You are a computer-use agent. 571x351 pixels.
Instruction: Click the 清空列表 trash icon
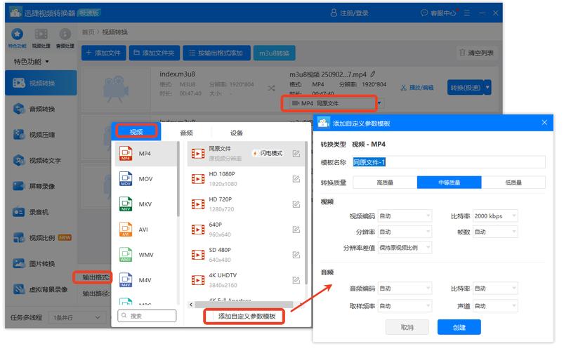coord(462,53)
